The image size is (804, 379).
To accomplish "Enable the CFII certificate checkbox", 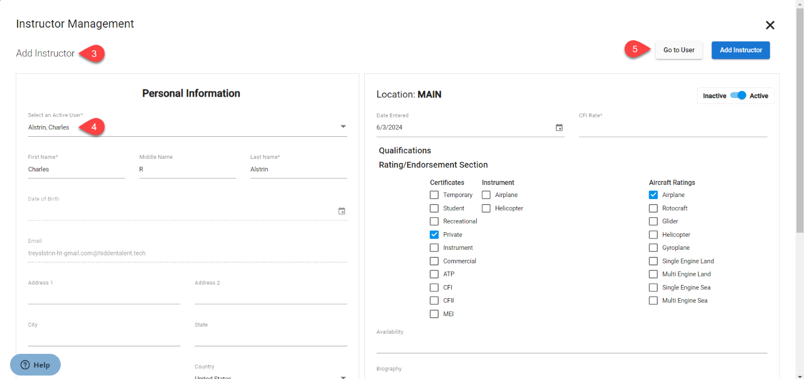I will (434, 301).
